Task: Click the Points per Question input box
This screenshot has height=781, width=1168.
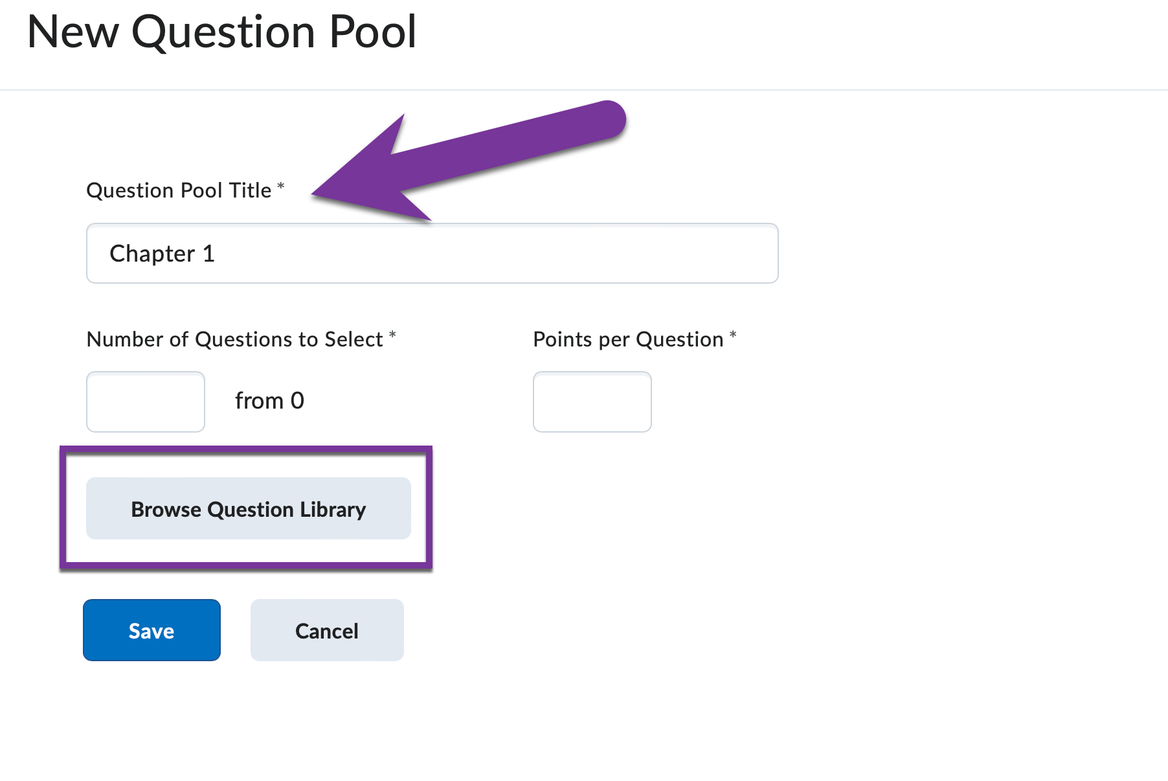Action: [x=592, y=402]
